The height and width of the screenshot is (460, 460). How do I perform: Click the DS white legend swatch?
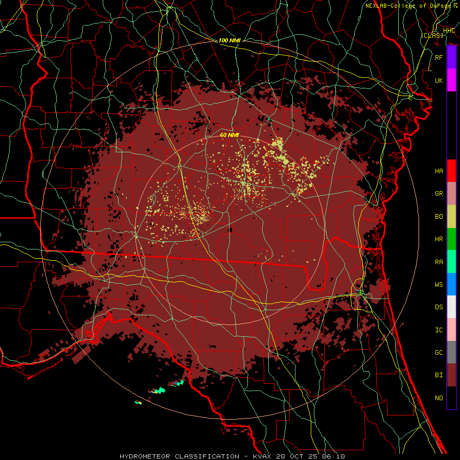tap(451, 307)
